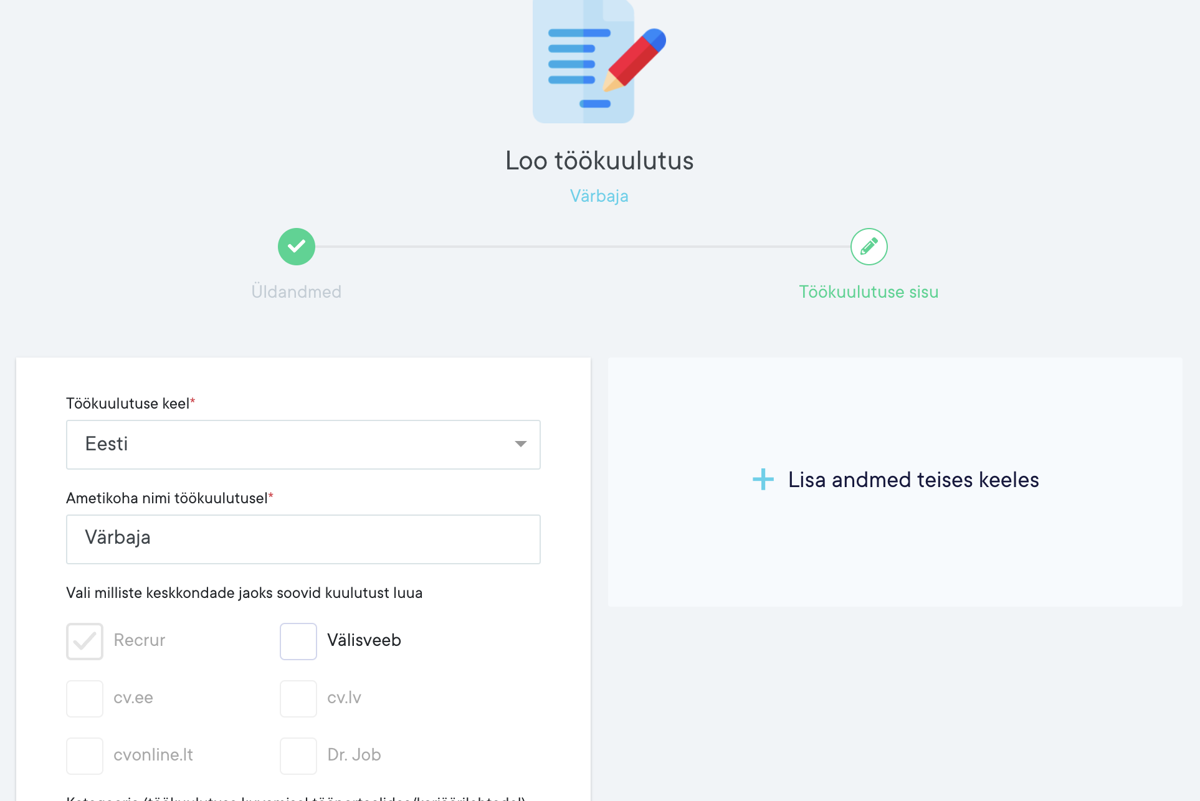Click the Välisveeb label text

coord(364,640)
